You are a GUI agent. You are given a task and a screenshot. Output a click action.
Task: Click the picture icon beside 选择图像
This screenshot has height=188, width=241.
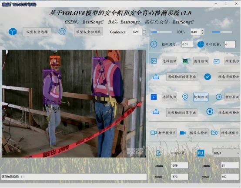154,61
